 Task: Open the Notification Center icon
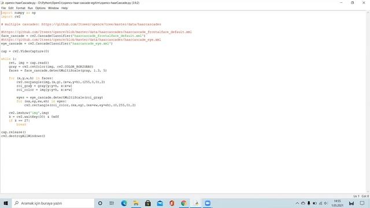tap(362, 203)
